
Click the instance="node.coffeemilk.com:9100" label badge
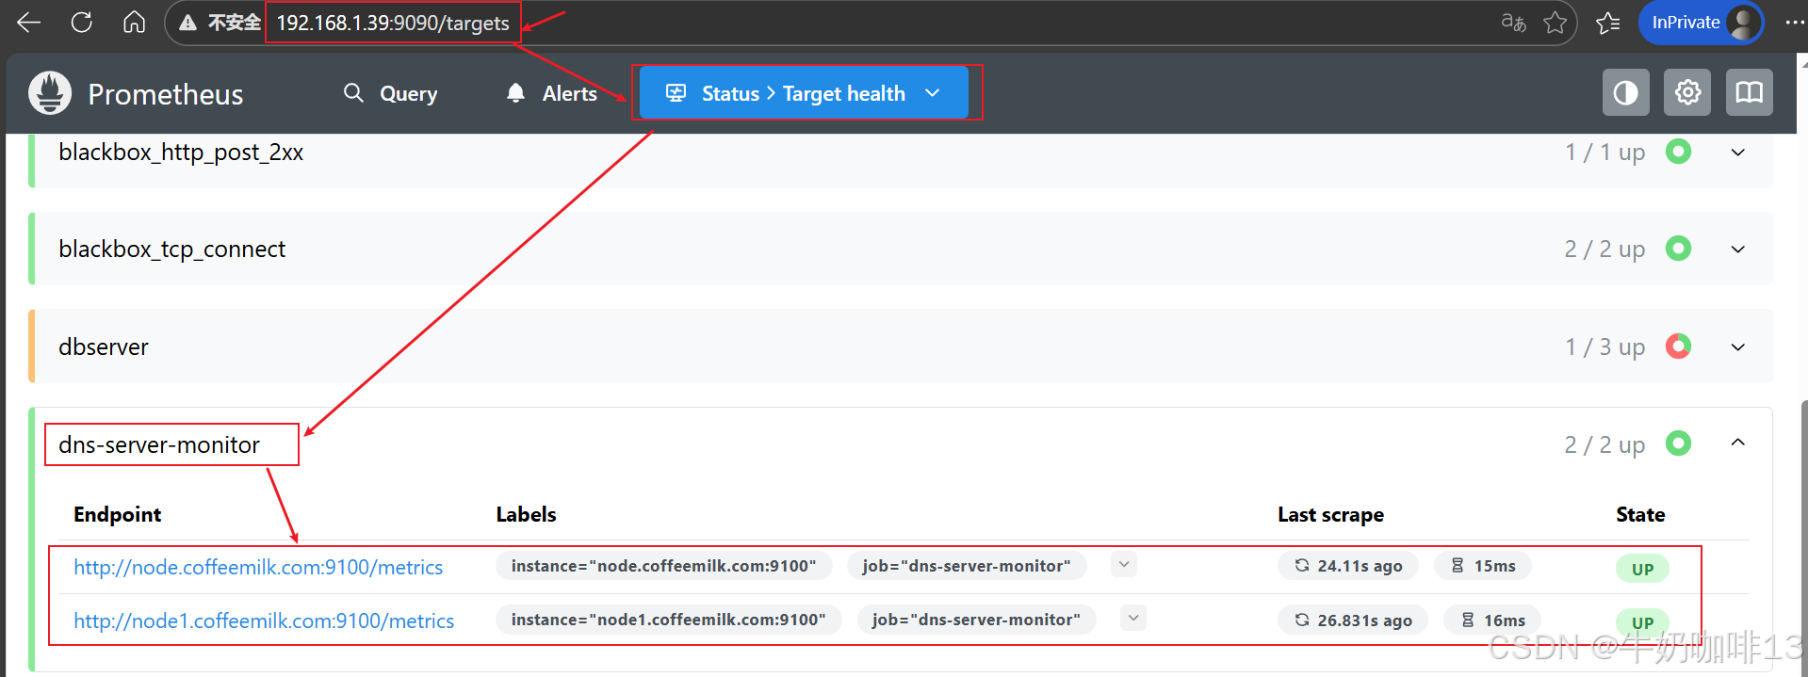click(664, 566)
